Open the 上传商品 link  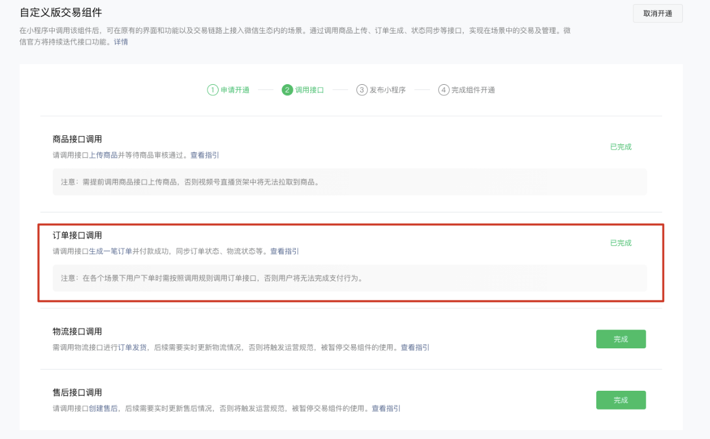tap(103, 155)
